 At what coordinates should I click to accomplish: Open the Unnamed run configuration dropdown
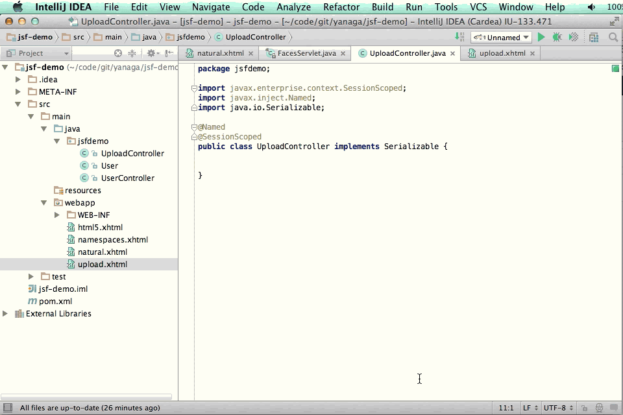tap(502, 38)
